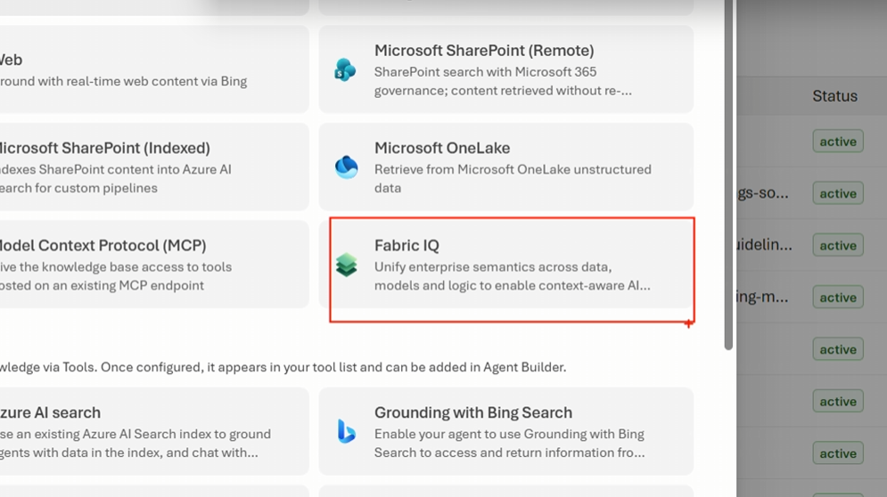Click the Bing Search logo icon
This screenshot has width=887, height=497.
[x=346, y=432]
